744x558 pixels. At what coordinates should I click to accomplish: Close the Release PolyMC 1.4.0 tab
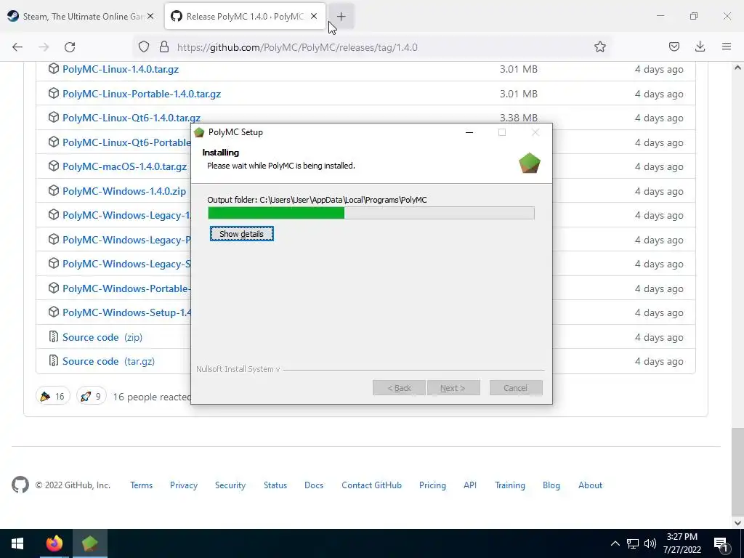pyautogui.click(x=314, y=16)
